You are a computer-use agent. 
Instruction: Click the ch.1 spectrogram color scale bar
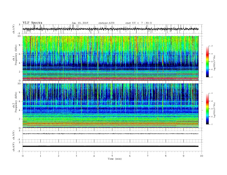pyautogui.click(x=207, y=61)
